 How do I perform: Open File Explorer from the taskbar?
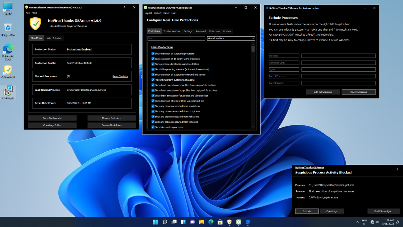coord(201,222)
